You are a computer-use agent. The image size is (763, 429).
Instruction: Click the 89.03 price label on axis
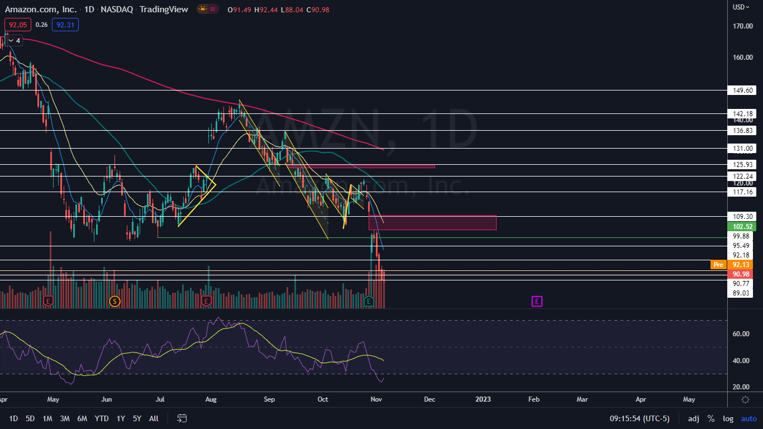point(741,293)
